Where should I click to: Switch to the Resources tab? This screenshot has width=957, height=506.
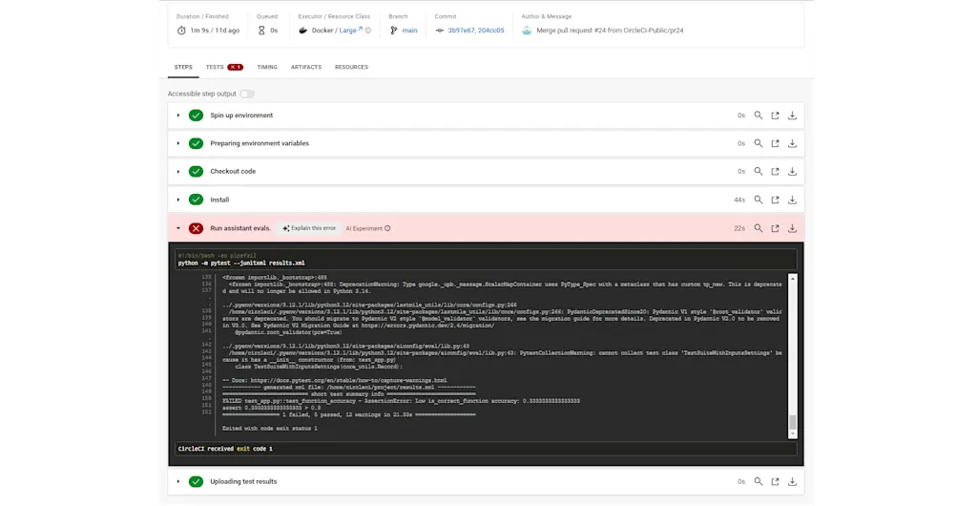click(x=351, y=67)
